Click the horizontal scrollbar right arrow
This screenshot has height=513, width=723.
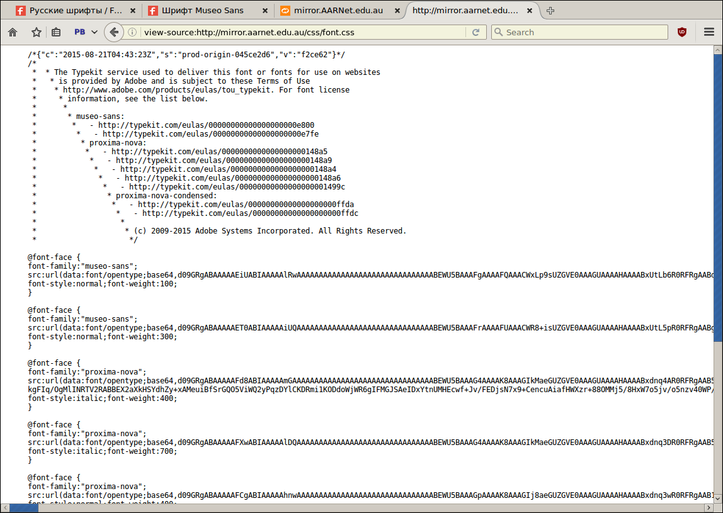[x=709, y=508]
